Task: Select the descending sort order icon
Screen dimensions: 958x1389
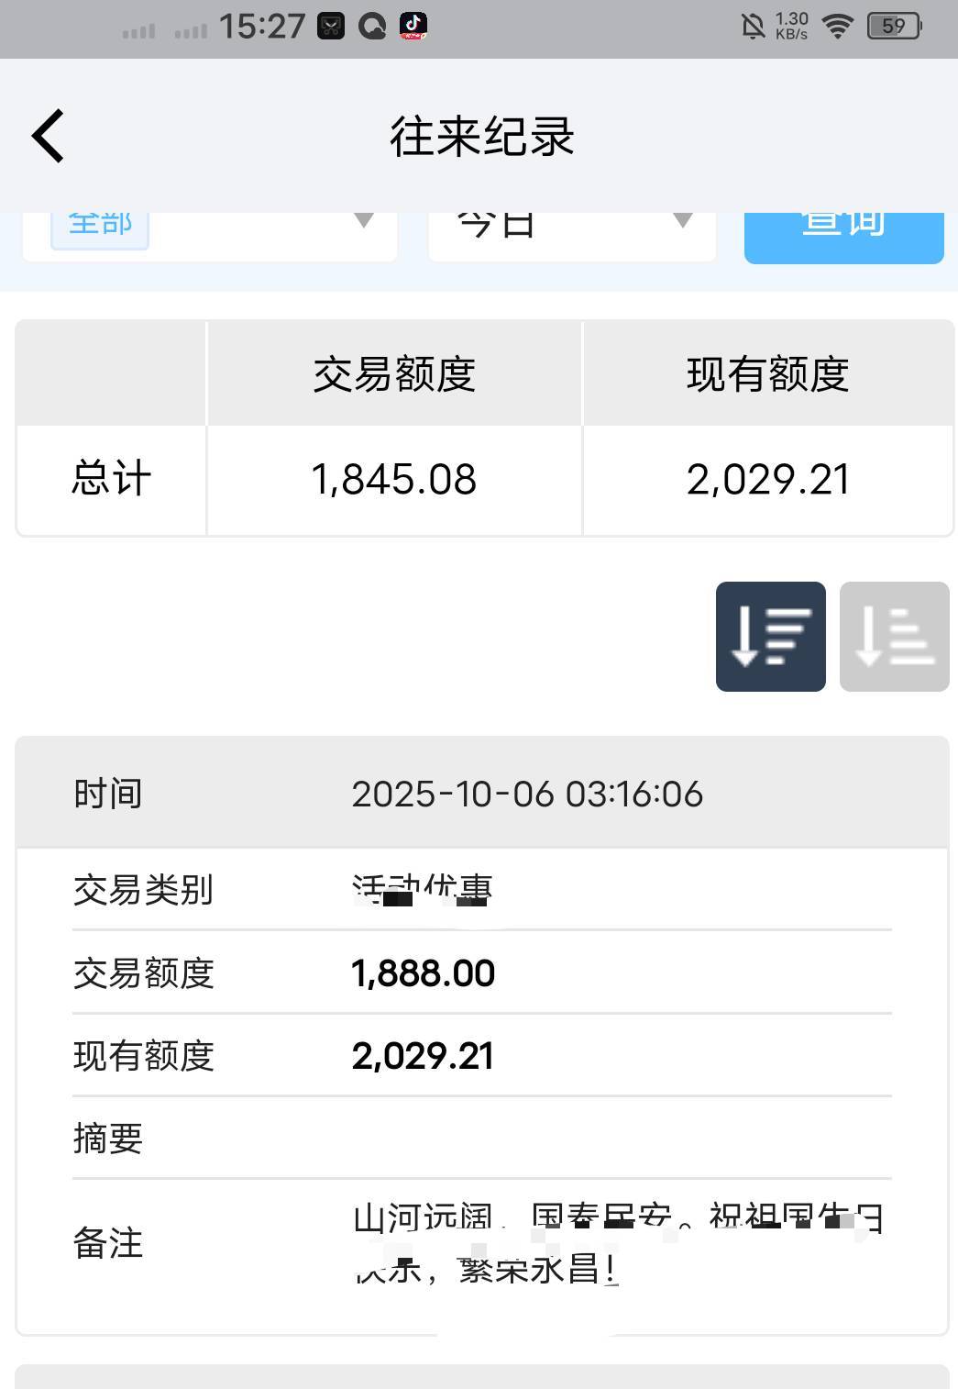Action: tap(770, 636)
